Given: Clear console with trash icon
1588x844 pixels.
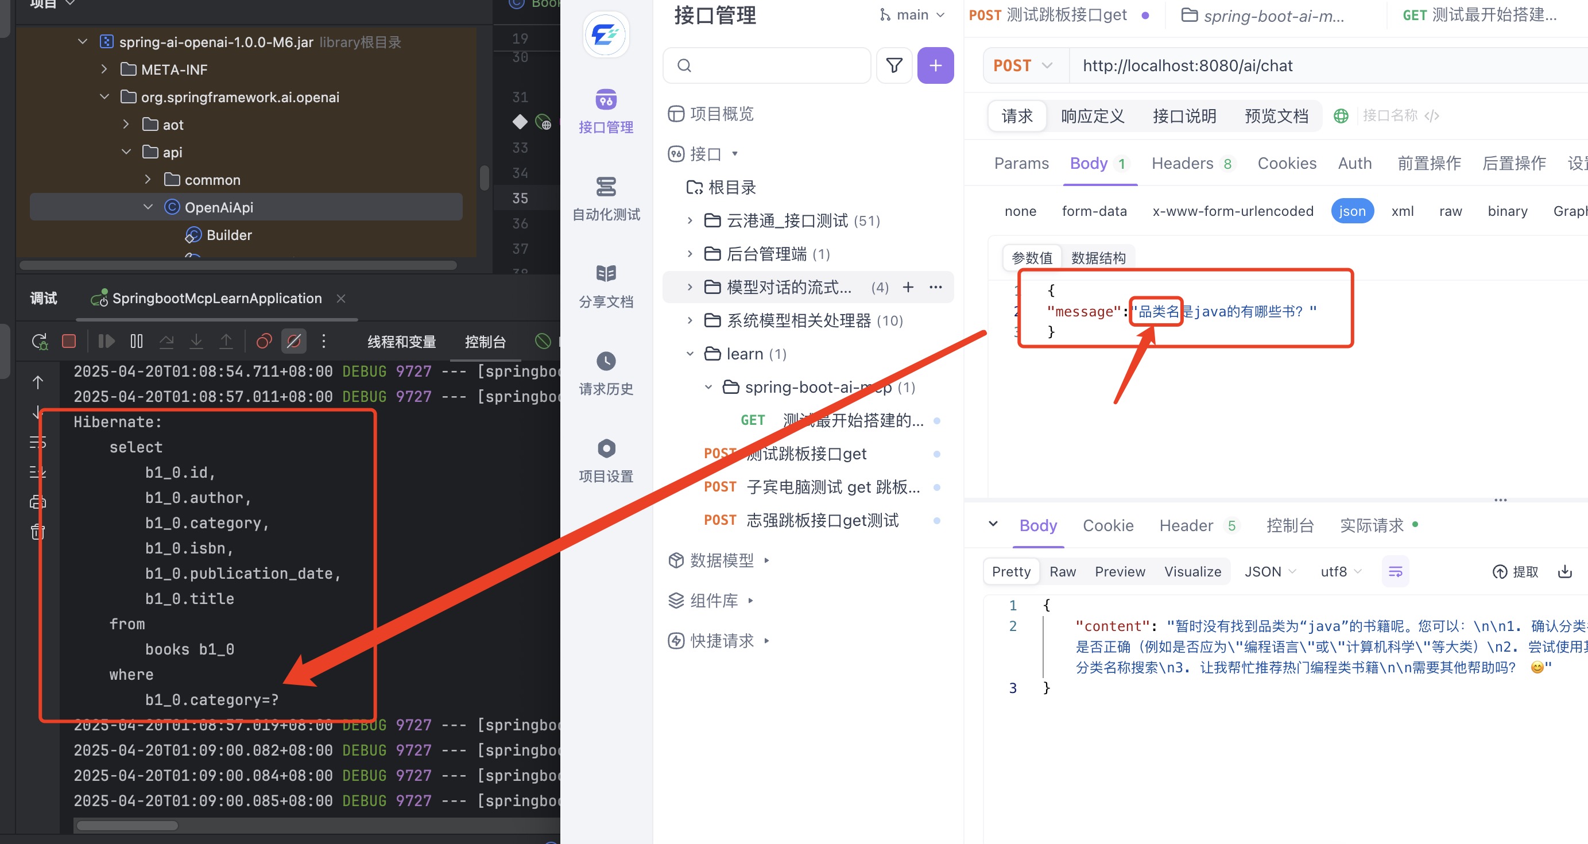Looking at the screenshot, I should [37, 531].
